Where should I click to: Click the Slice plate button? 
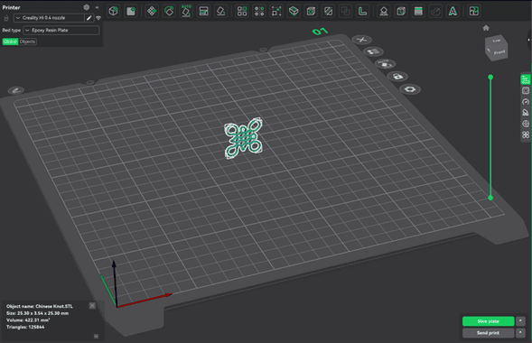[488, 321]
